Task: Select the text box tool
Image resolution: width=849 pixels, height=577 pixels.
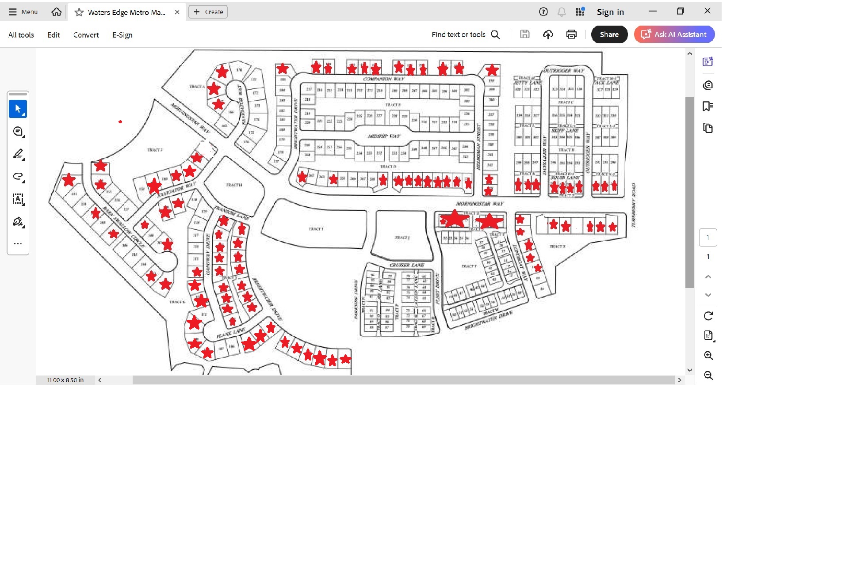Action: (18, 199)
